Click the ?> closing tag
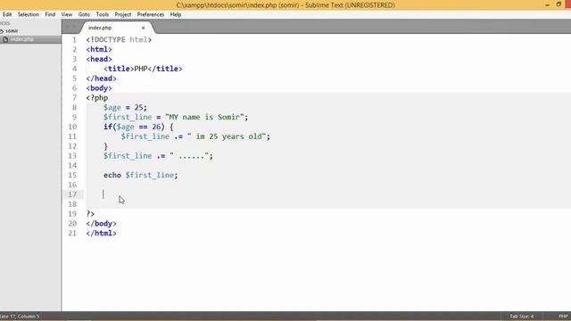Image resolution: width=571 pixels, height=321 pixels. click(x=90, y=214)
